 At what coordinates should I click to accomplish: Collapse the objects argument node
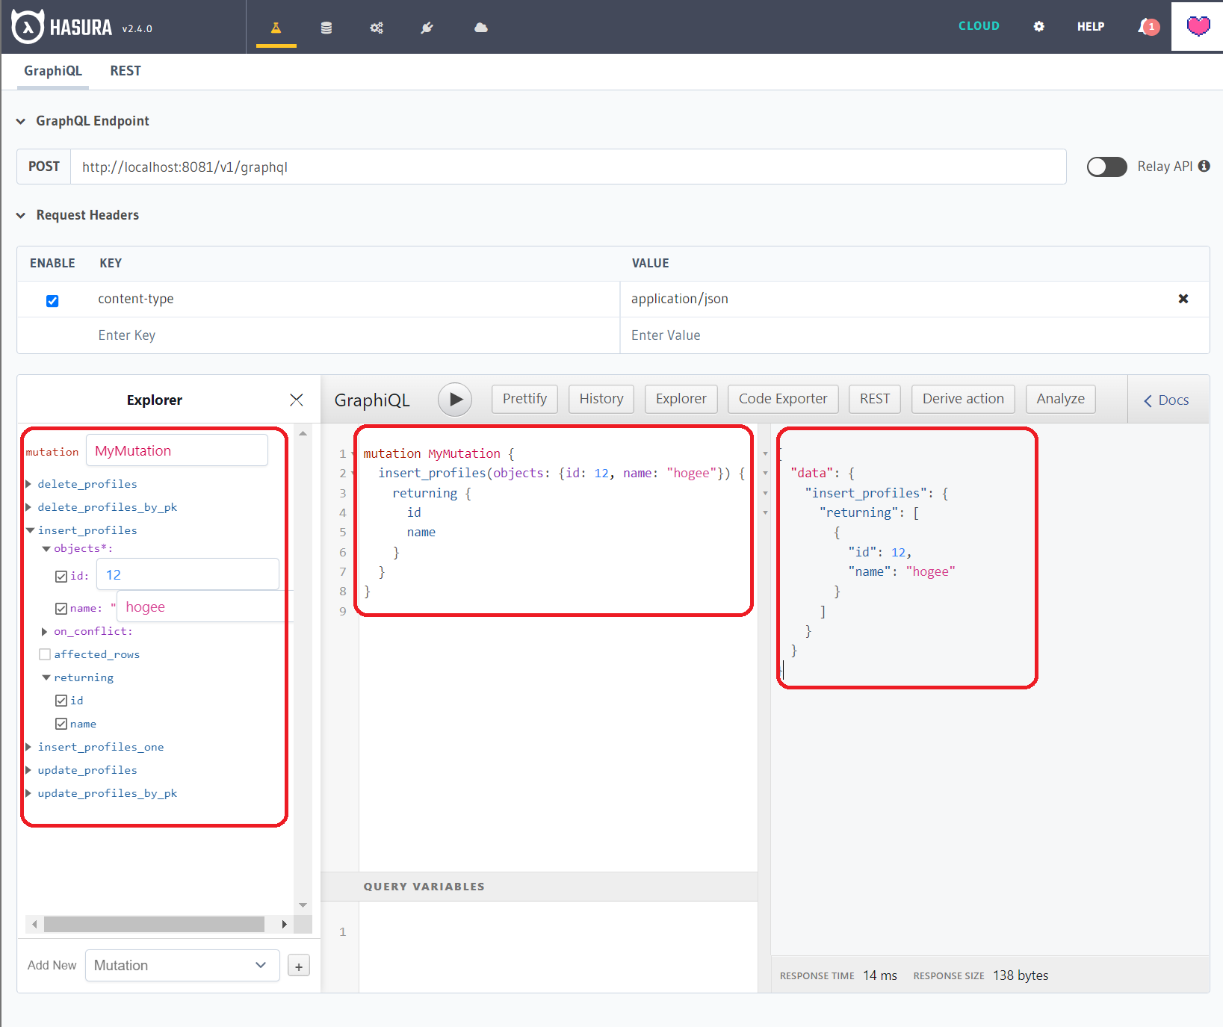pyautogui.click(x=46, y=549)
